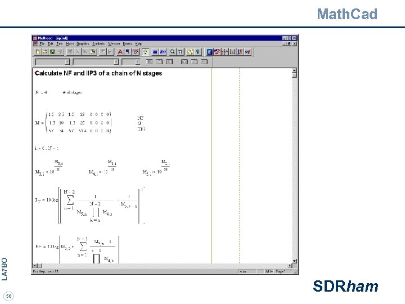Click the vertical scrollbar thumb
The image size is (405, 304).
pos(294,75)
